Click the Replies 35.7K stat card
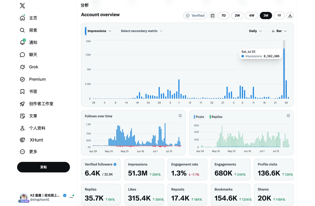This screenshot has width=315, height=206. pyautogui.click(x=101, y=195)
